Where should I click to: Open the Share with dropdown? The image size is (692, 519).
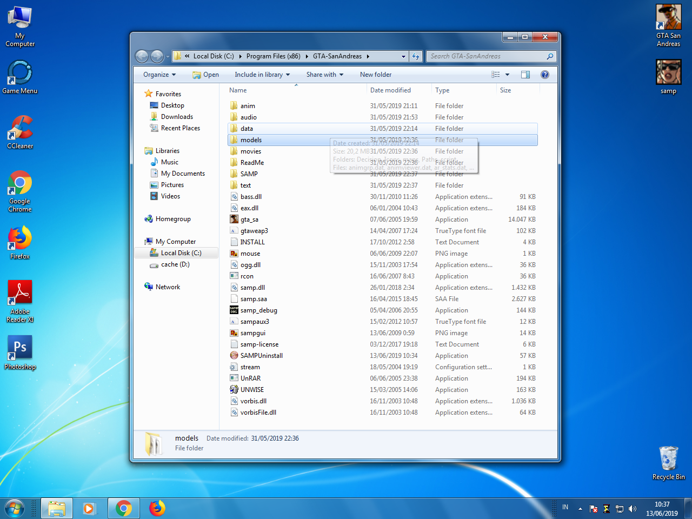pos(325,75)
